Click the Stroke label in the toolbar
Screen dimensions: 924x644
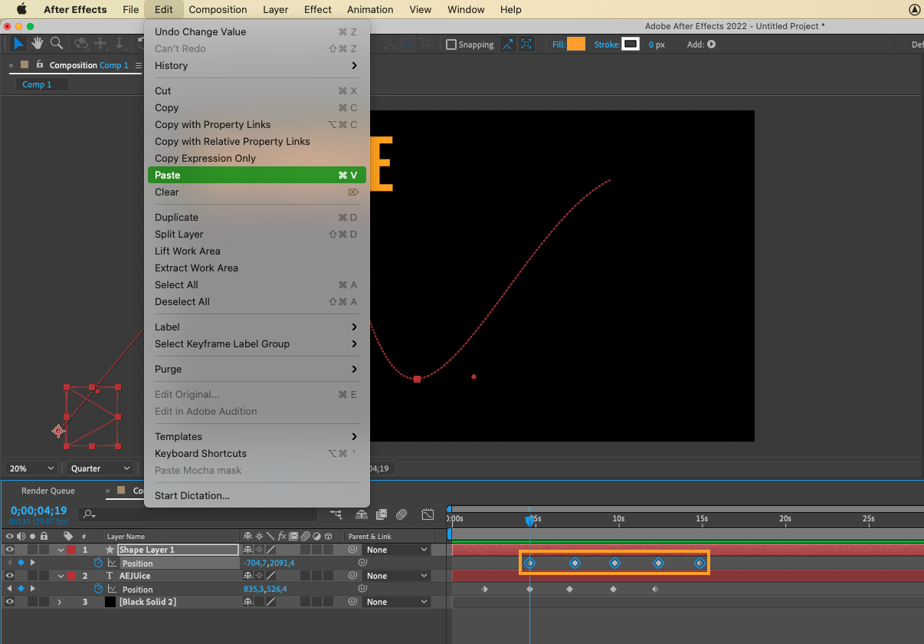tap(607, 44)
